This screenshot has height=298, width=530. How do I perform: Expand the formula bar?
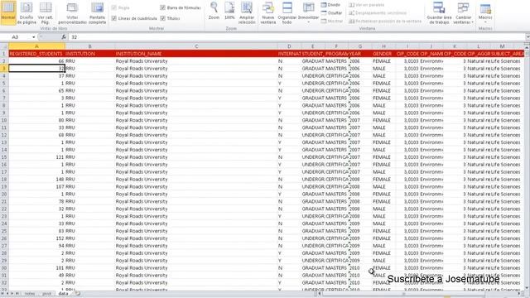click(x=528, y=37)
